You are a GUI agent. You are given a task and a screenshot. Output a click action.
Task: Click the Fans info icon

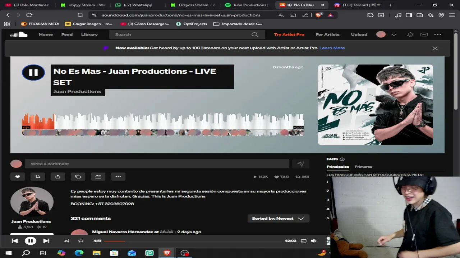342,159
